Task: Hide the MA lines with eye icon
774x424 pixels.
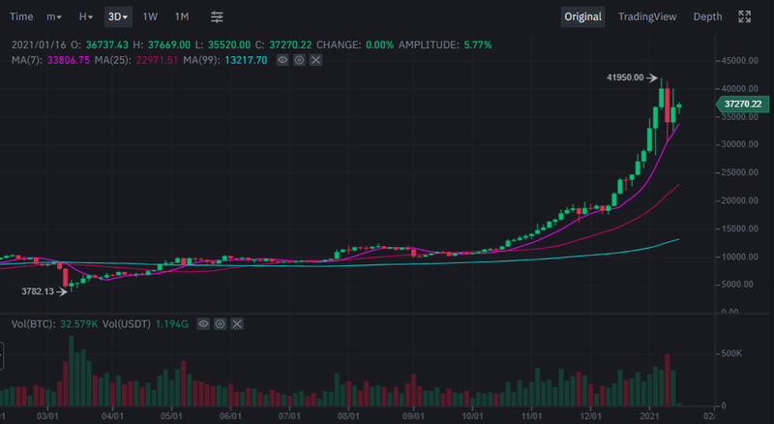Action: tap(283, 60)
